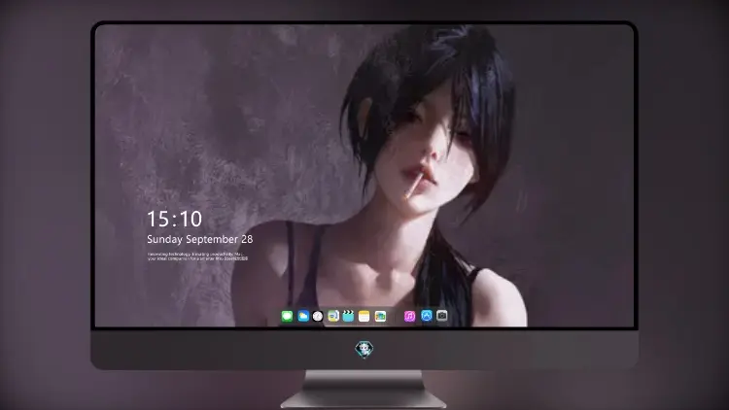Launch the blue App Store icon

(x=427, y=316)
